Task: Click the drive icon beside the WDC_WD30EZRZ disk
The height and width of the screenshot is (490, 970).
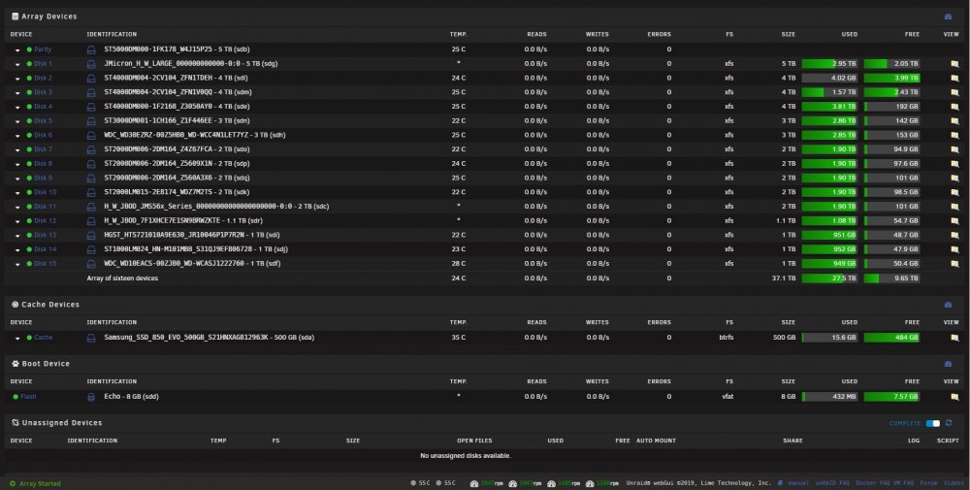Action: pyautogui.click(x=91, y=135)
